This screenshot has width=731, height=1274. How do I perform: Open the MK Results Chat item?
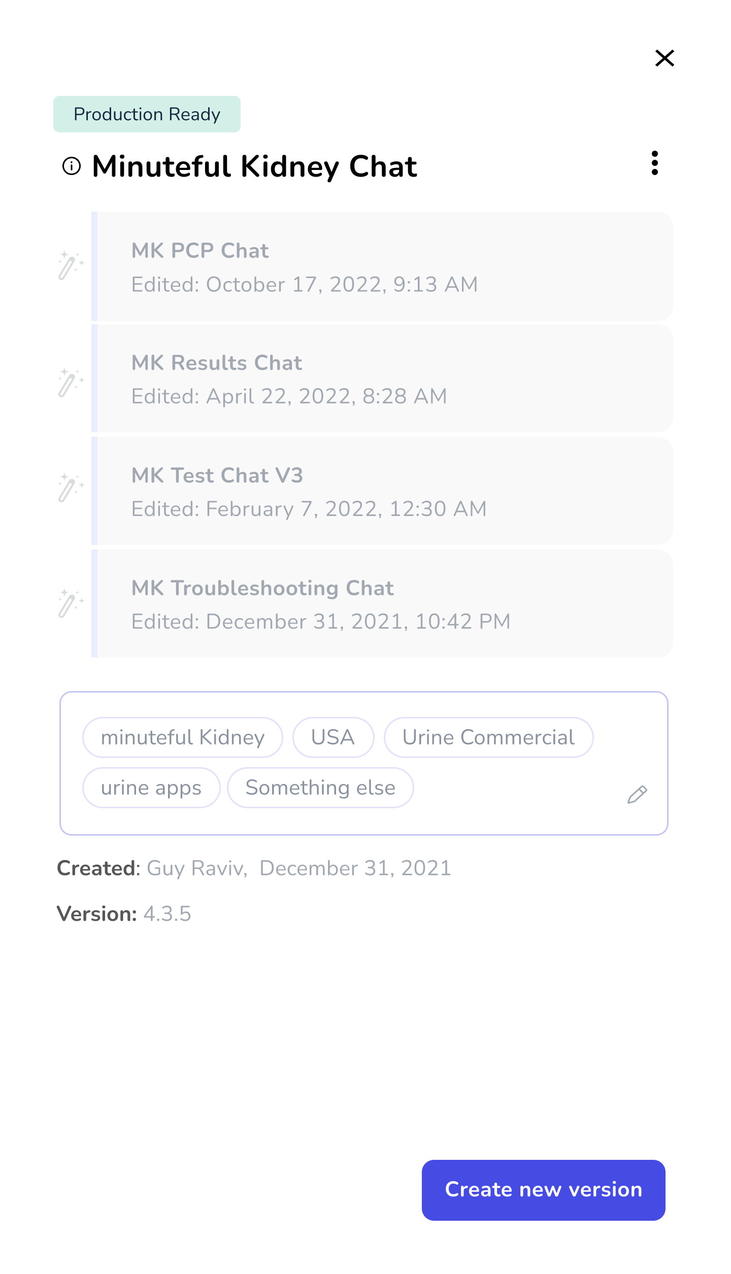(x=382, y=378)
